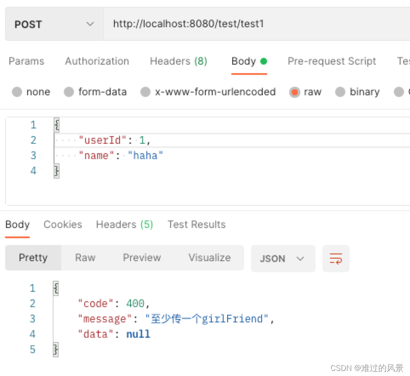The image size is (410, 376).
Task: Select Visualize response view
Action: point(210,258)
